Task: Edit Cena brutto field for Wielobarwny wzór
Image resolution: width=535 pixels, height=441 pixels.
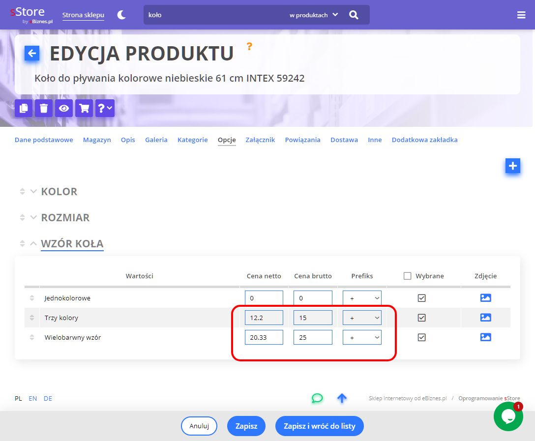Action: 313,337
